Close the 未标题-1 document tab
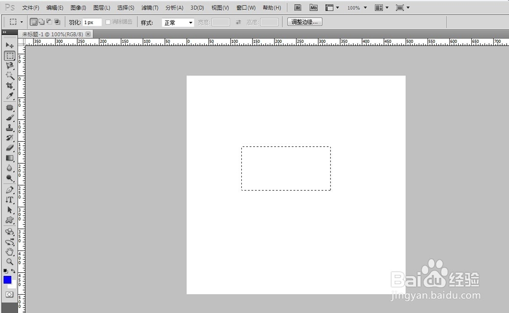509x313 pixels. click(88, 34)
